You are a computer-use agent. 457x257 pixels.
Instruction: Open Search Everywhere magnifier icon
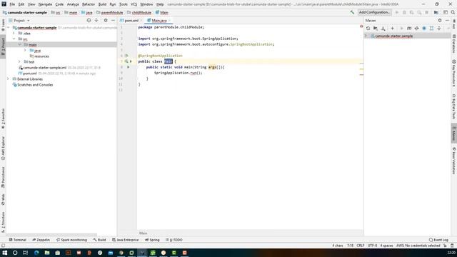[x=453, y=13]
